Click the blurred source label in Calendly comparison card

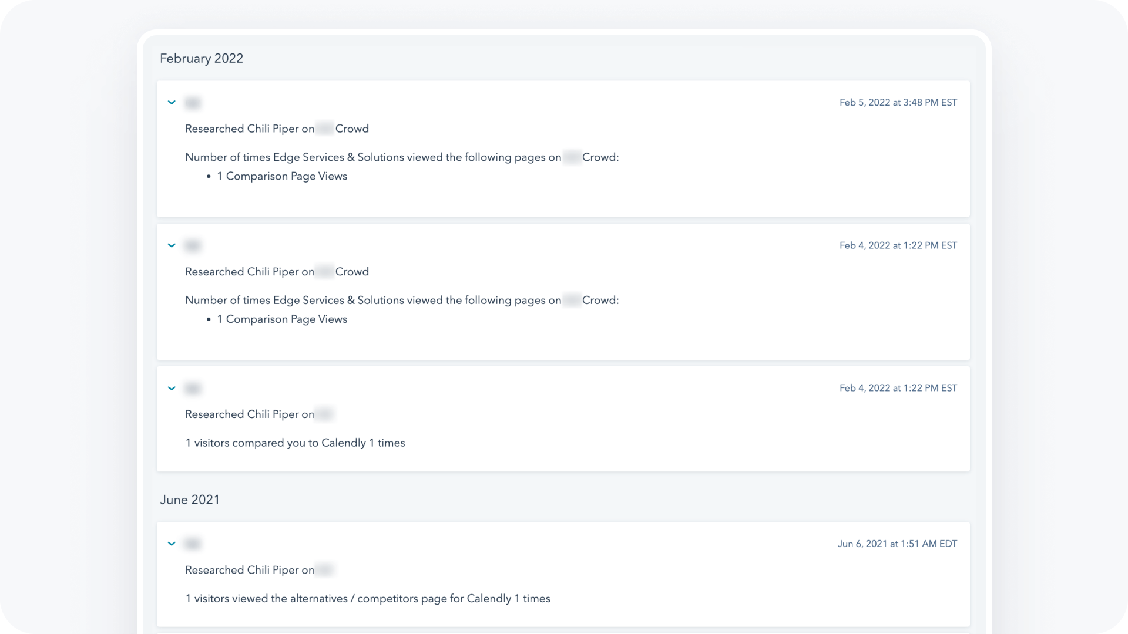(193, 389)
